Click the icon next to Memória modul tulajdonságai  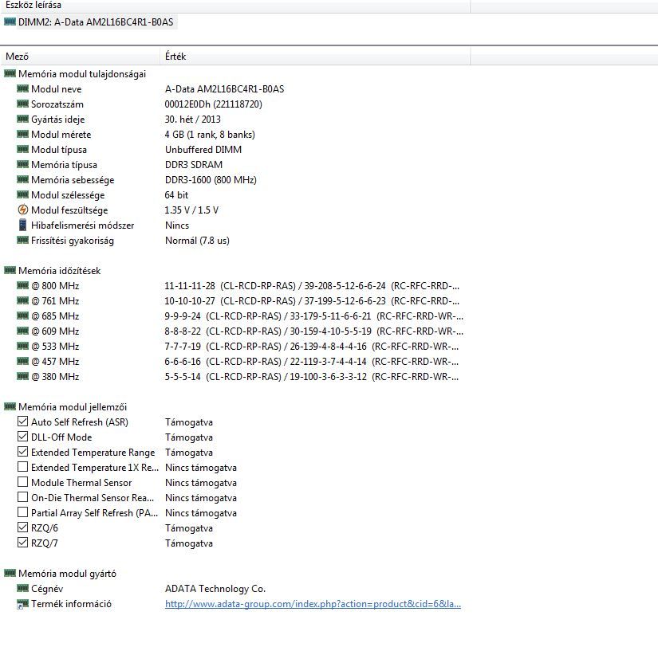(x=10, y=74)
